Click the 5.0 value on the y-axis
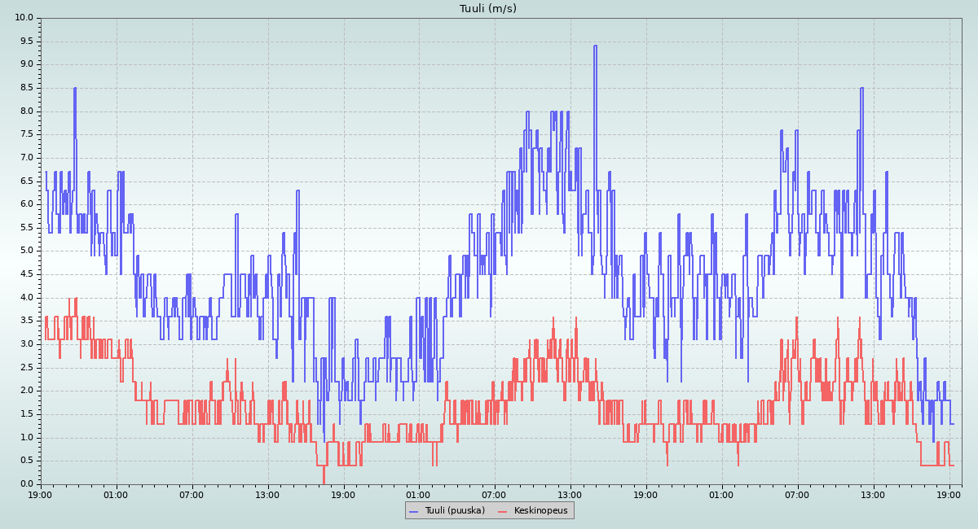Screen dimensions: 978x529 [x=26, y=251]
